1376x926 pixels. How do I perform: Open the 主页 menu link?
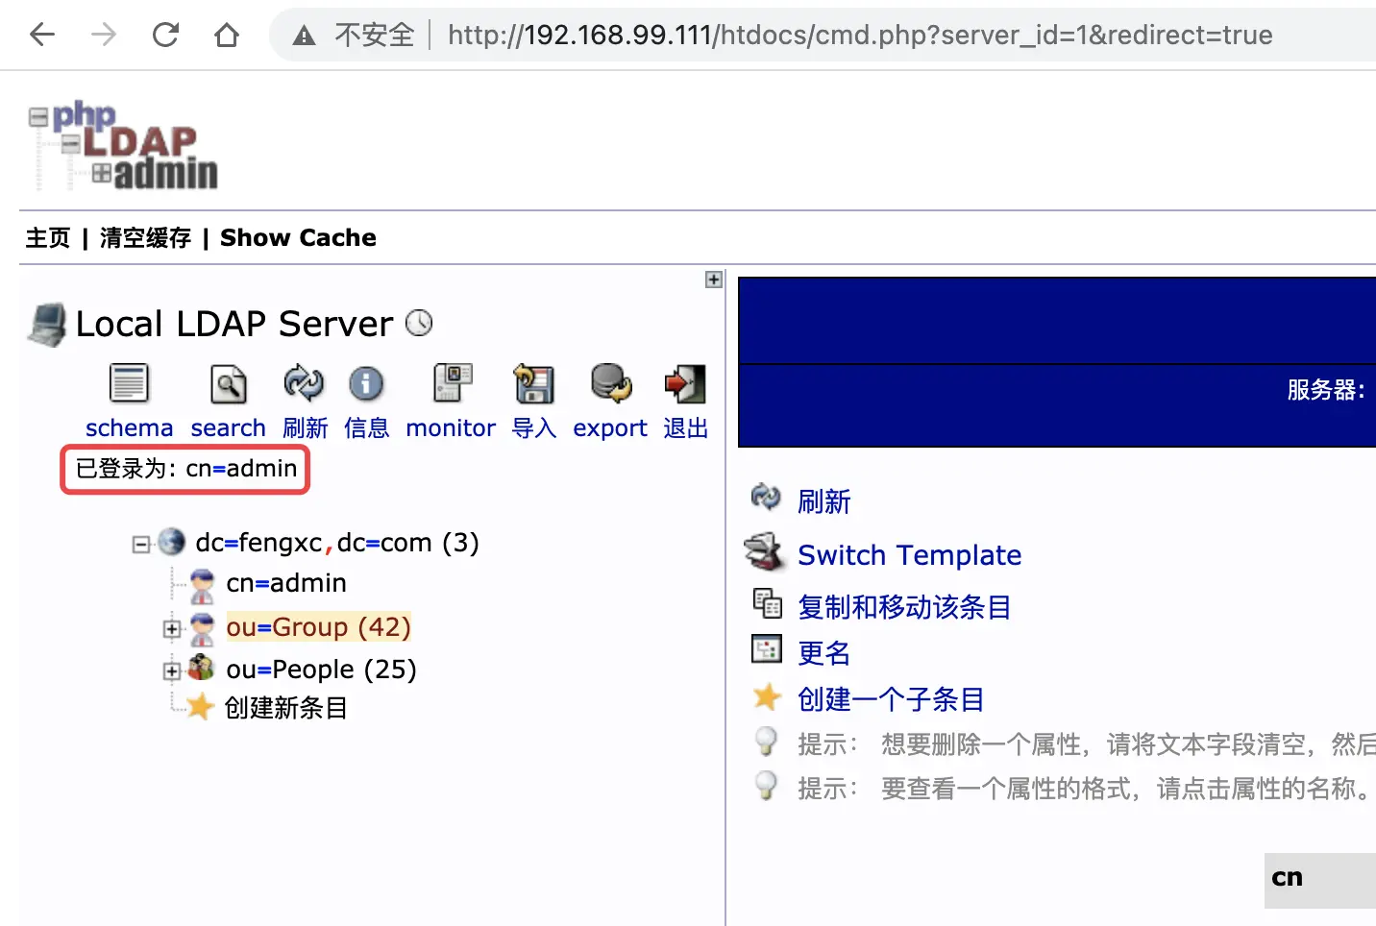click(x=48, y=237)
